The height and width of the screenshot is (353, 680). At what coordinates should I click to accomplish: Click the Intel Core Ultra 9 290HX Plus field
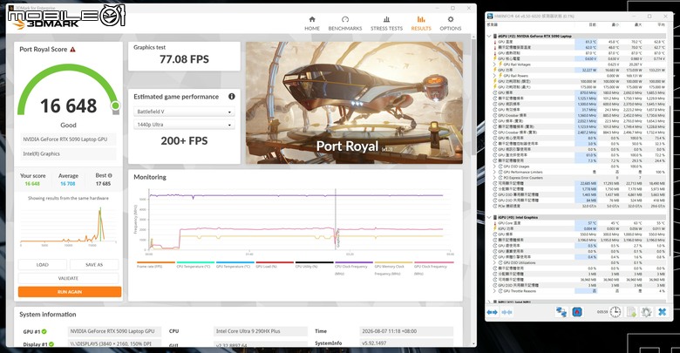260,331
